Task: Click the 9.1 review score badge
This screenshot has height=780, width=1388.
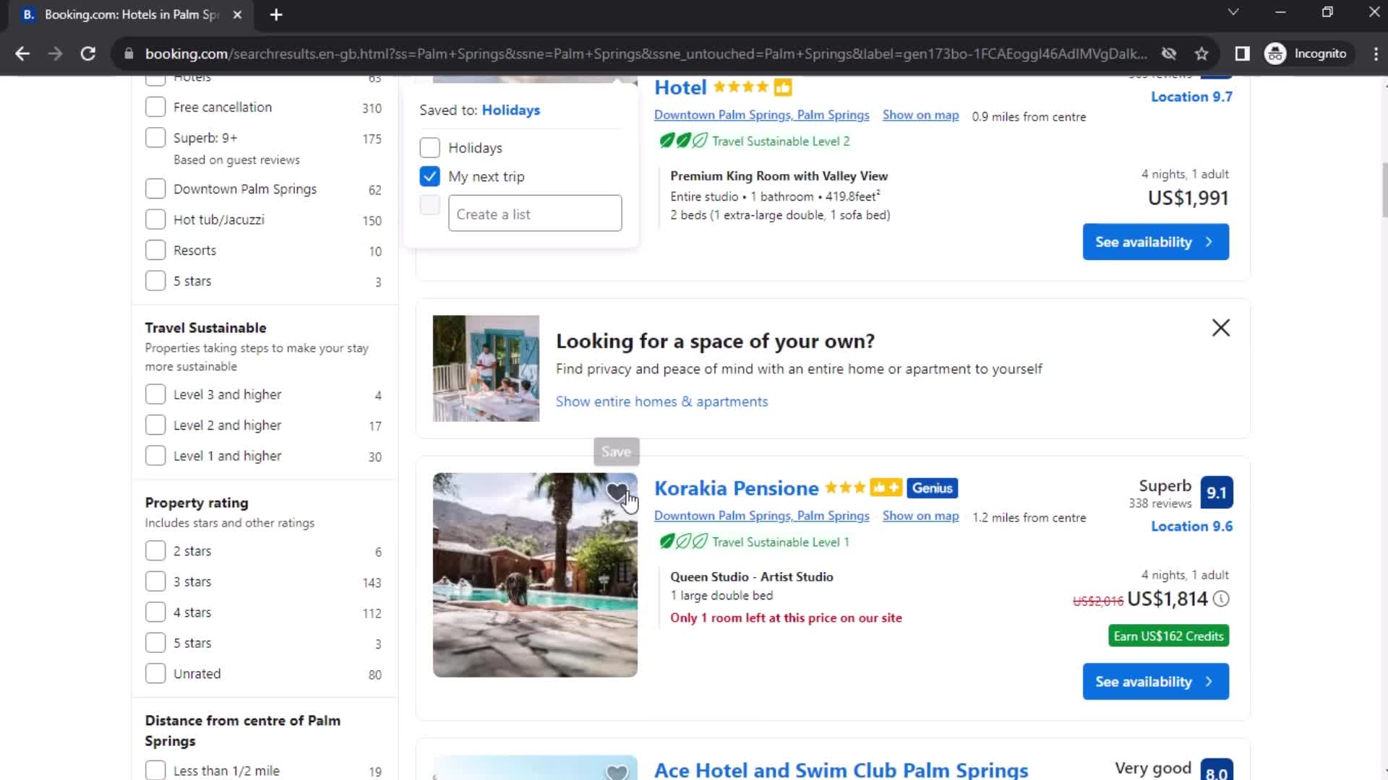Action: [1217, 493]
